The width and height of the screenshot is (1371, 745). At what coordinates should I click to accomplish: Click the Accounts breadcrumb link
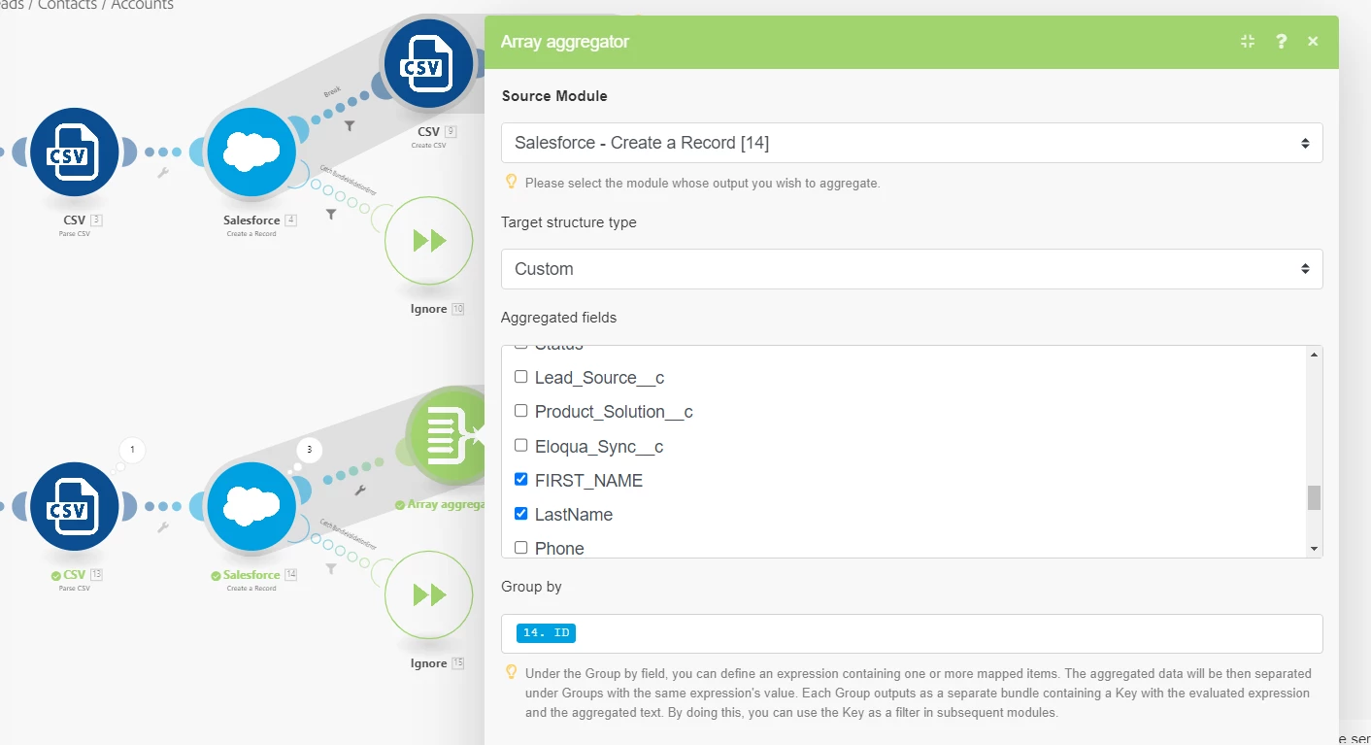(143, 5)
